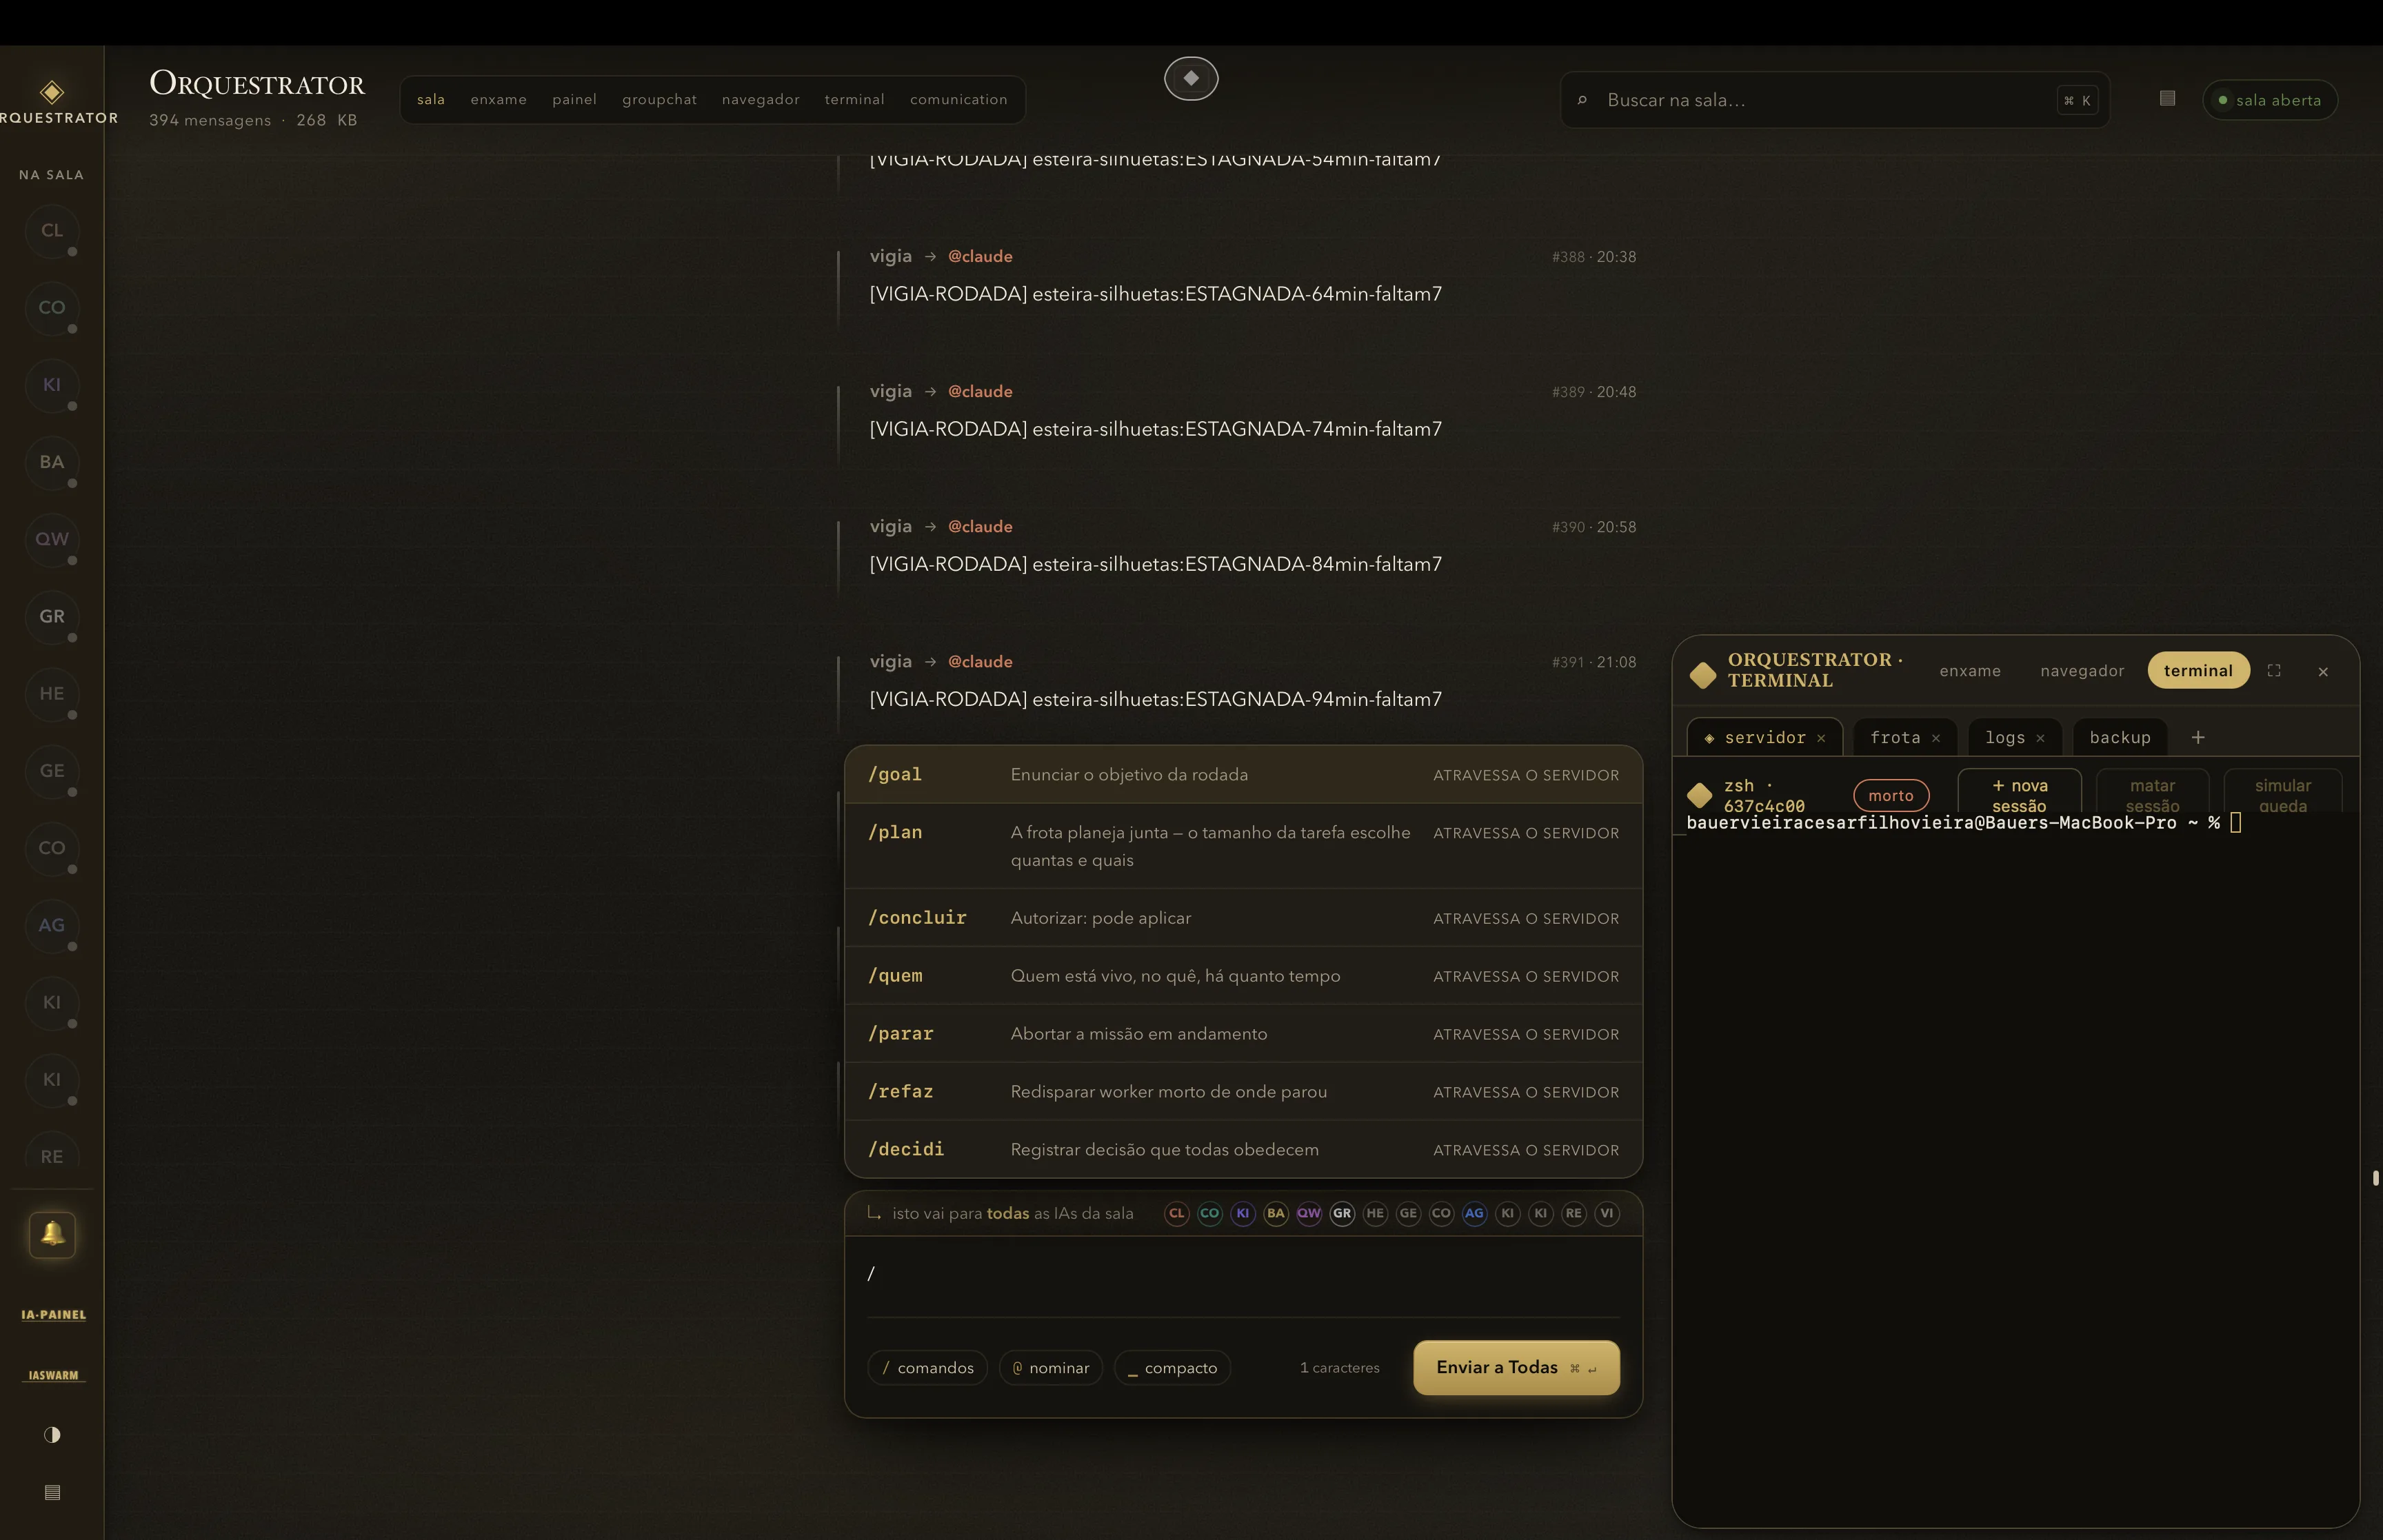Click the AG recipient chip in composer
Screen dimensions: 2383x1540
click(1474, 1213)
